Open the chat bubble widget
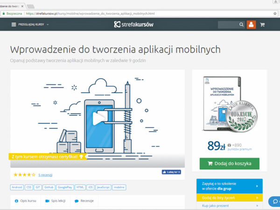The image size is (280, 210). (274, 202)
